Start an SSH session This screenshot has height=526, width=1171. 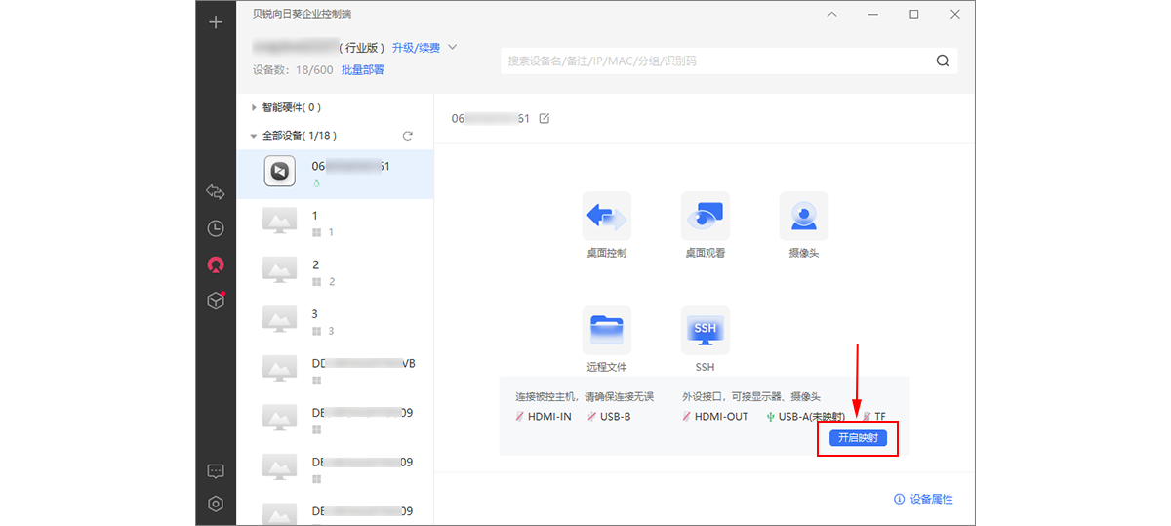coord(705,332)
